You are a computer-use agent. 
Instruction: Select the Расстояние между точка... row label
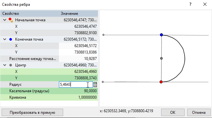[x=33, y=59]
